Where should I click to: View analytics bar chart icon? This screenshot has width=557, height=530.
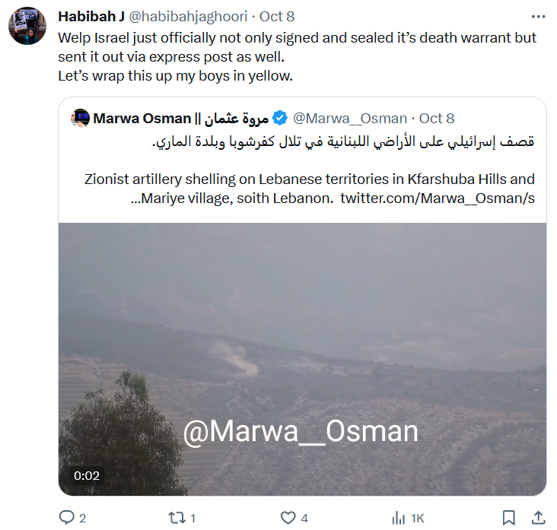(x=399, y=519)
